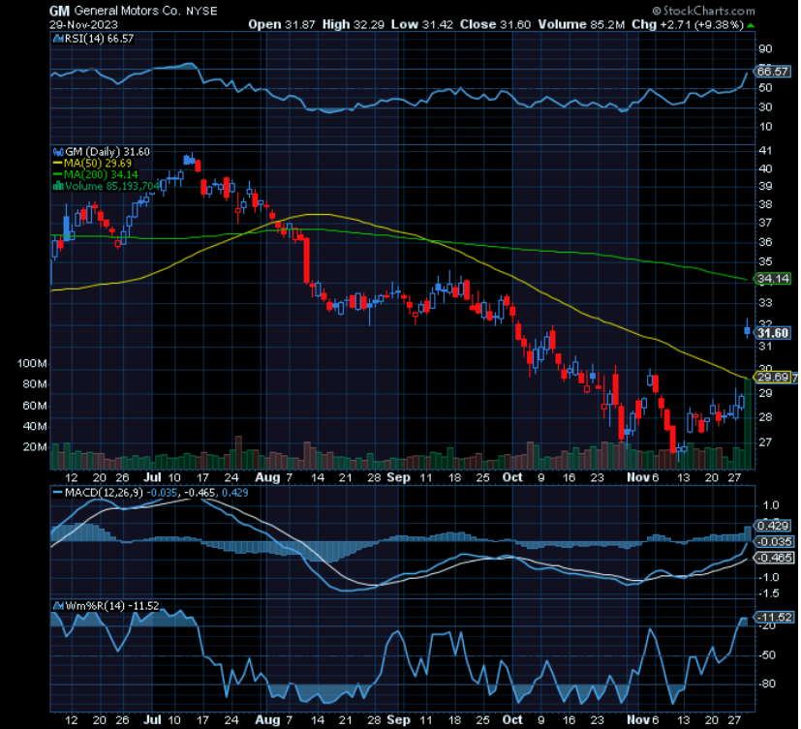Click the Volume bars legend icon
Screen dimensions: 801x729
point(58,183)
